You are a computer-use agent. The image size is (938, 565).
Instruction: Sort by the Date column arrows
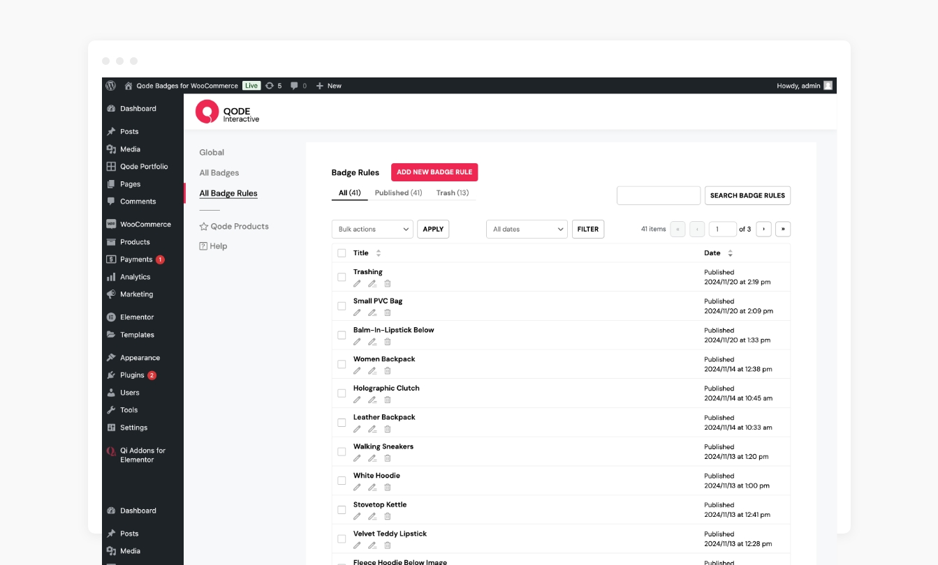tap(730, 253)
